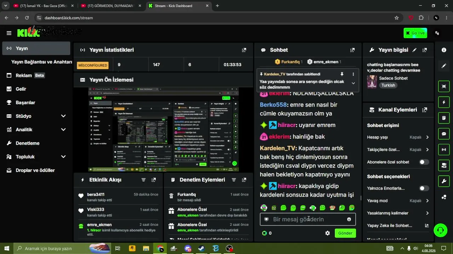Toggle the chat bubble rail icon
This screenshot has width=453, height=254.
(444, 134)
